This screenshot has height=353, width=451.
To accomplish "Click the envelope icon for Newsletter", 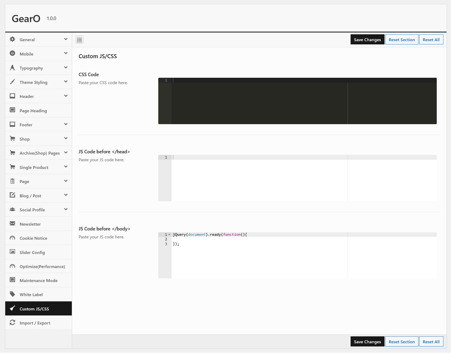I will tap(13, 224).
